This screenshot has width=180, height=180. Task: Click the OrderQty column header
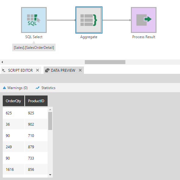(x=13, y=101)
